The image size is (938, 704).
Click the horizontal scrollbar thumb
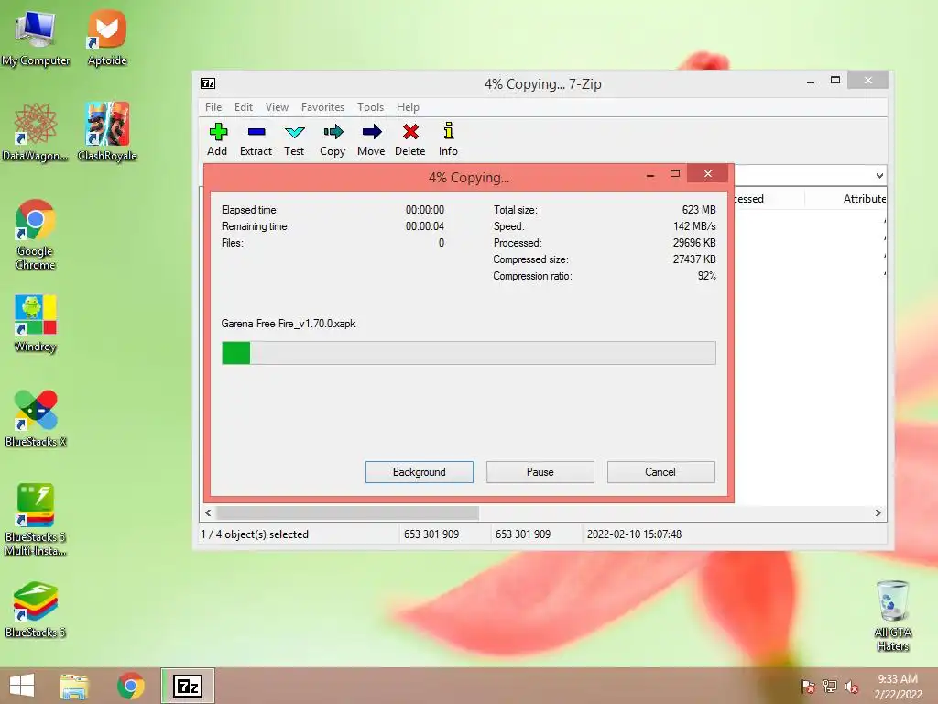click(x=347, y=512)
